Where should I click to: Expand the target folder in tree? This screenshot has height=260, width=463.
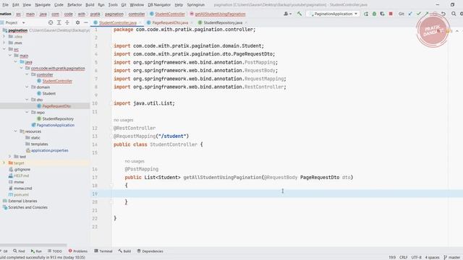pyautogui.click(x=4, y=163)
